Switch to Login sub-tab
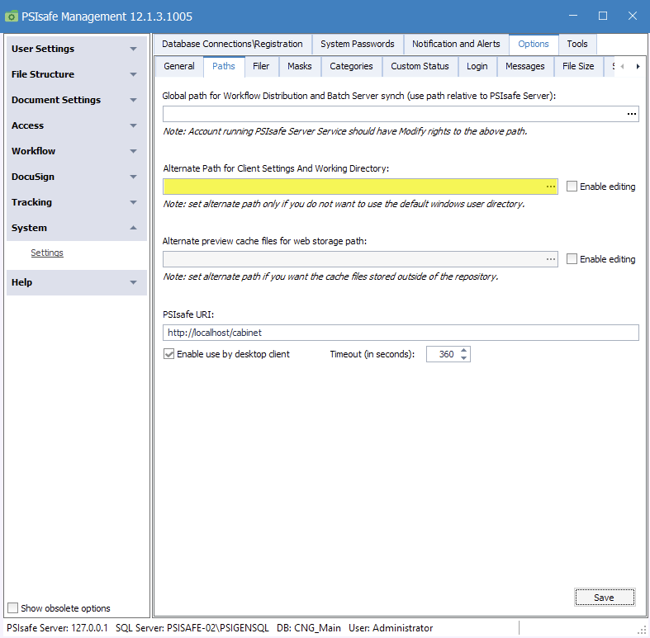 (477, 66)
